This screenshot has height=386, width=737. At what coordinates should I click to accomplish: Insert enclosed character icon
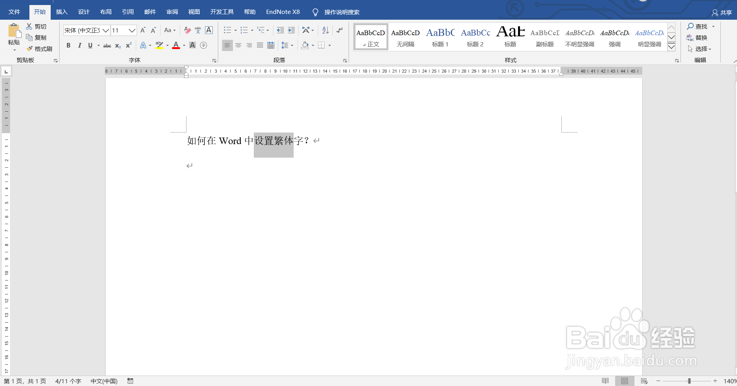coord(203,45)
